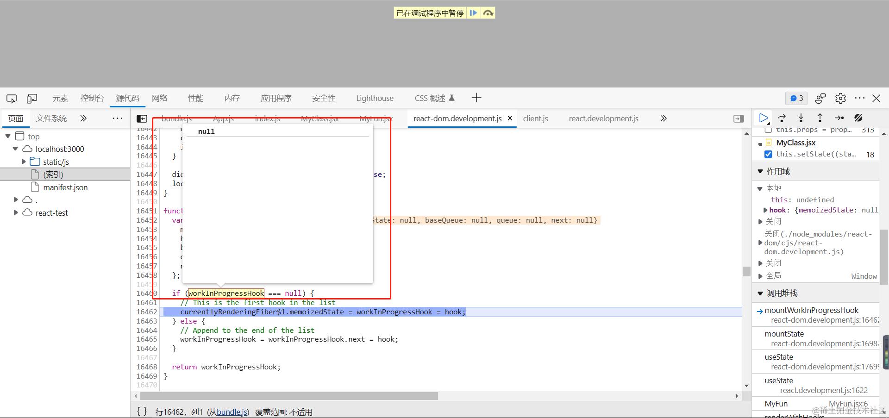Close the DevTools panel
Screen dimensions: 889x418
click(x=876, y=98)
